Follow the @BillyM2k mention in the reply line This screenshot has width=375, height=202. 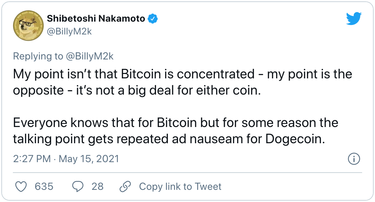click(90, 56)
